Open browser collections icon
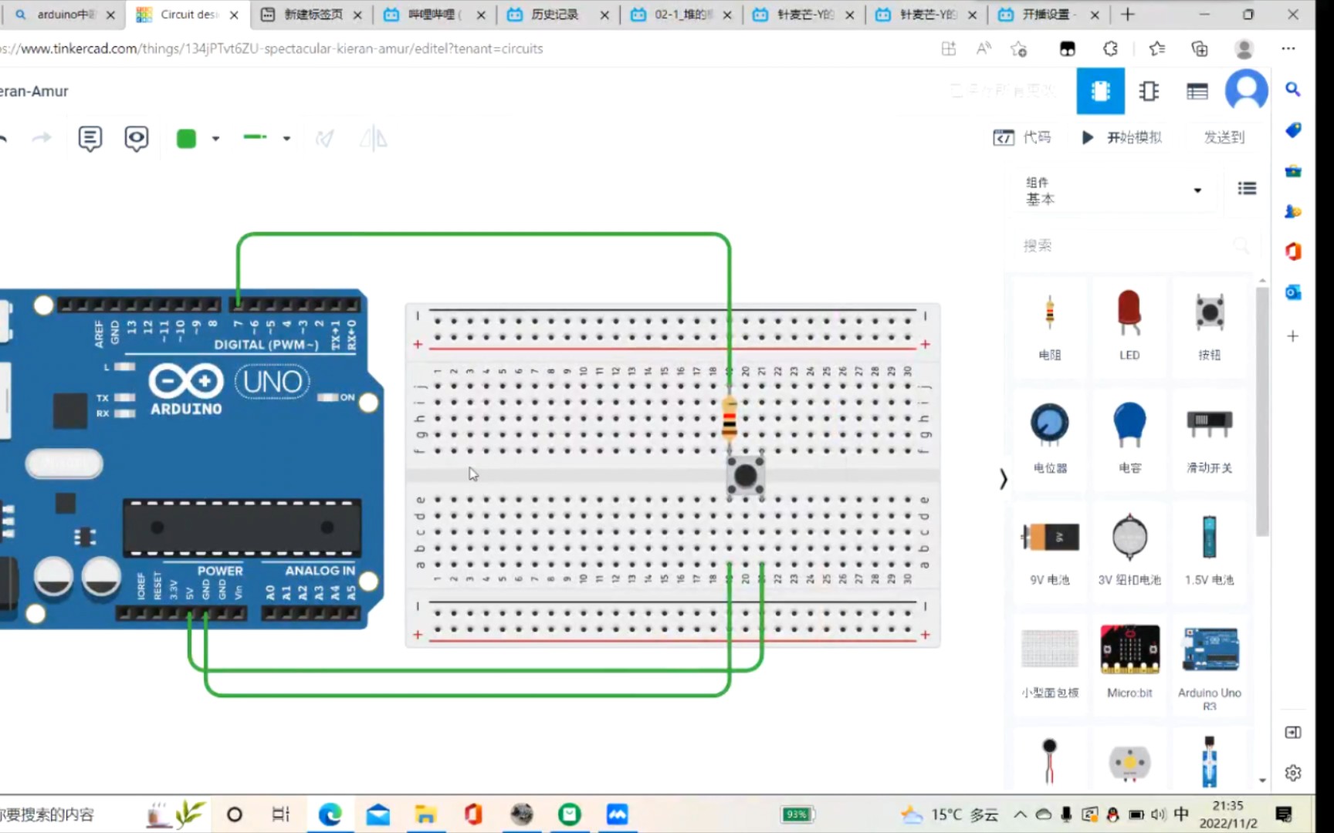This screenshot has height=833, width=1334. coord(1200,49)
